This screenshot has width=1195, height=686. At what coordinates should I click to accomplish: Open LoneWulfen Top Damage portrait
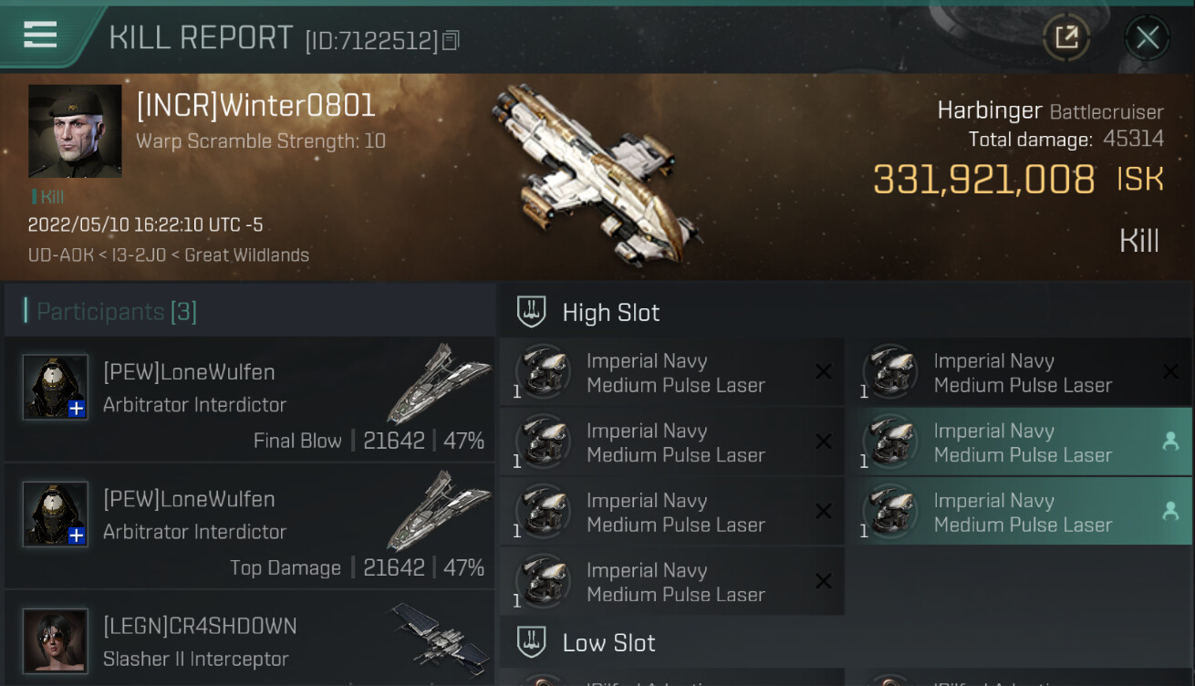pos(56,514)
